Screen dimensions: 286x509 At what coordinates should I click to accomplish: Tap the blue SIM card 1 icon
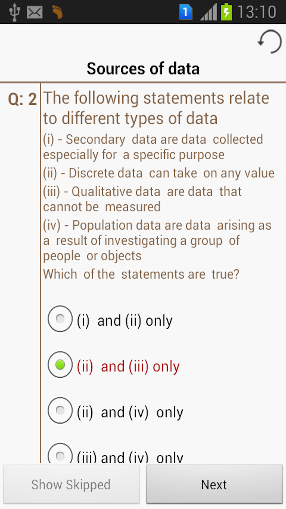coord(186,12)
